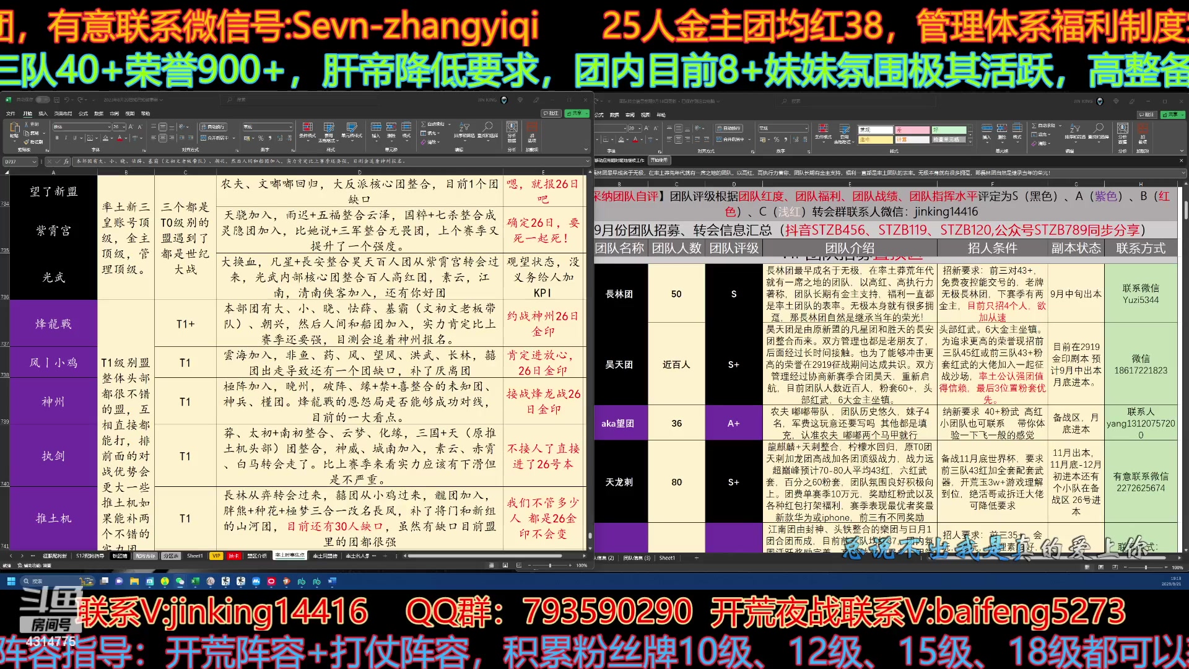1189x669 pixels.
Task: Save the left workbook with save icon
Action: (56, 100)
